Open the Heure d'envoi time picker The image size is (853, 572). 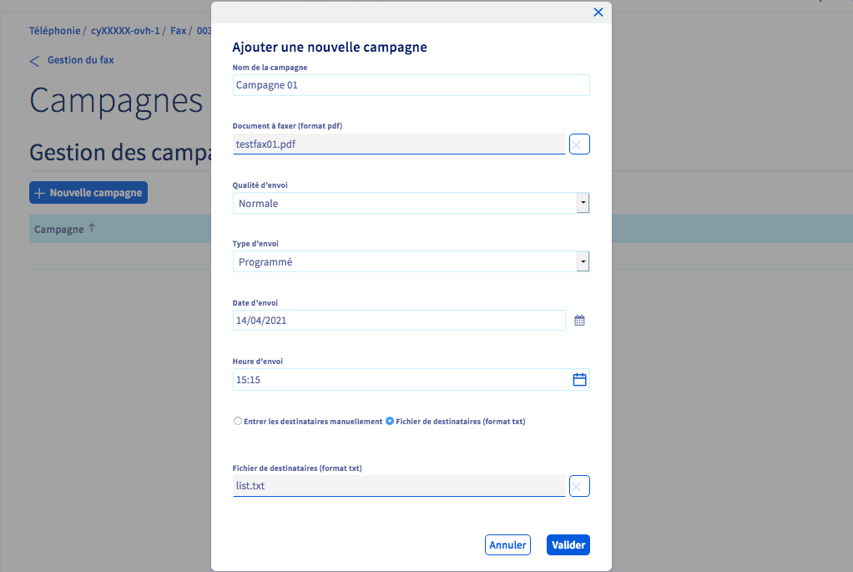coord(579,379)
